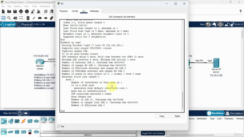Select Switches subcategory
This screenshot has height=137, width=244.
point(10,132)
